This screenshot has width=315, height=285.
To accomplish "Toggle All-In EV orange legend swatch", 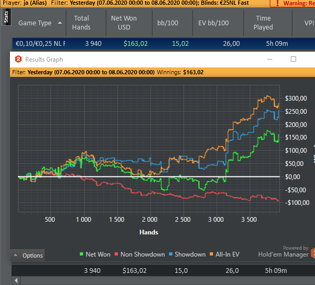I will coord(211,254).
